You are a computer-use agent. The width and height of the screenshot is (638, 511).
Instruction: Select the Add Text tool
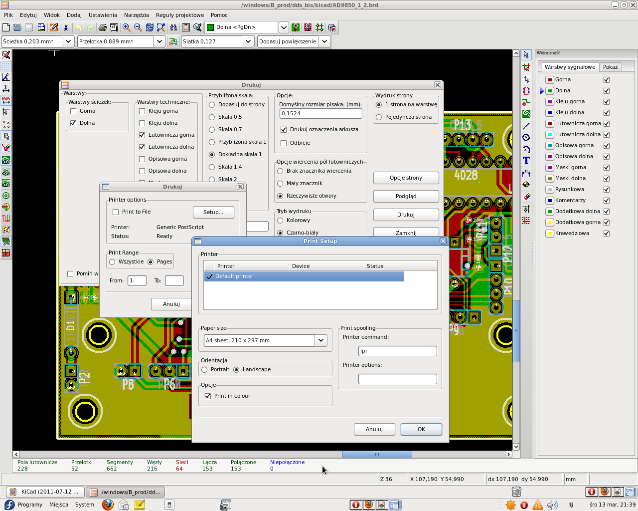(526, 161)
